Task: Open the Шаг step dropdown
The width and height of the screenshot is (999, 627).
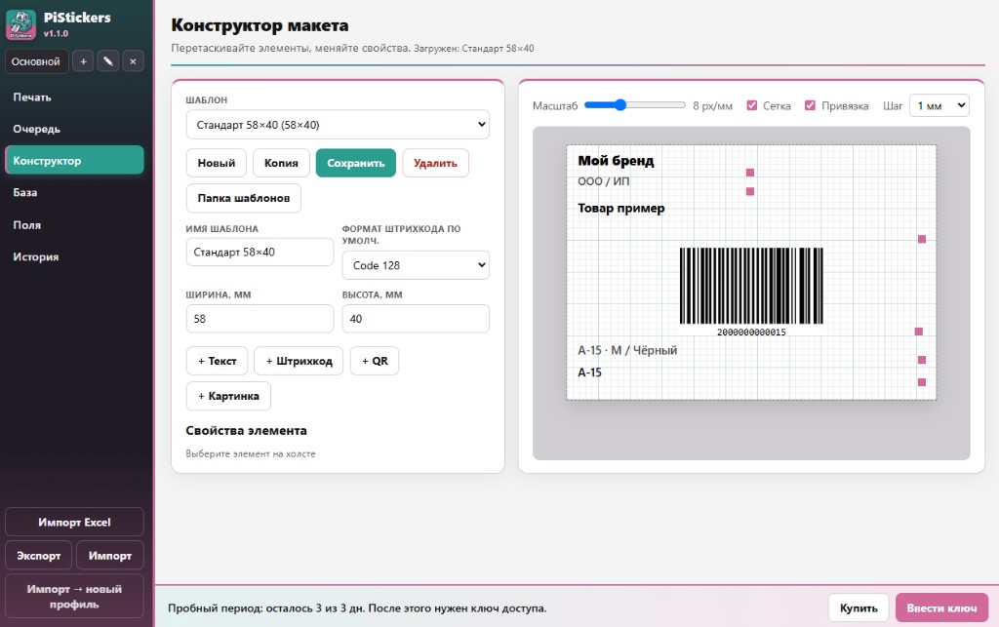Action: [939, 105]
